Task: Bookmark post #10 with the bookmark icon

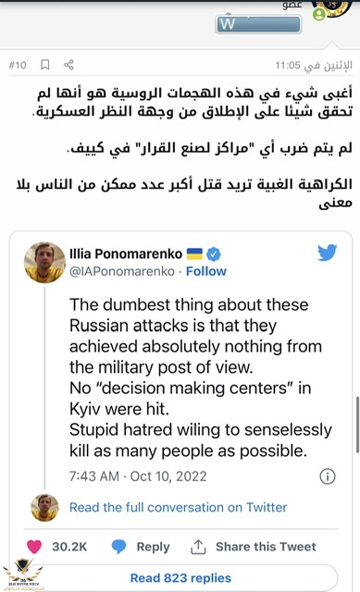Action: [45, 65]
